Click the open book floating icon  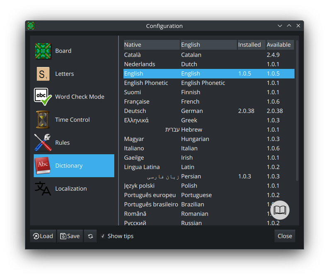pyautogui.click(x=280, y=210)
